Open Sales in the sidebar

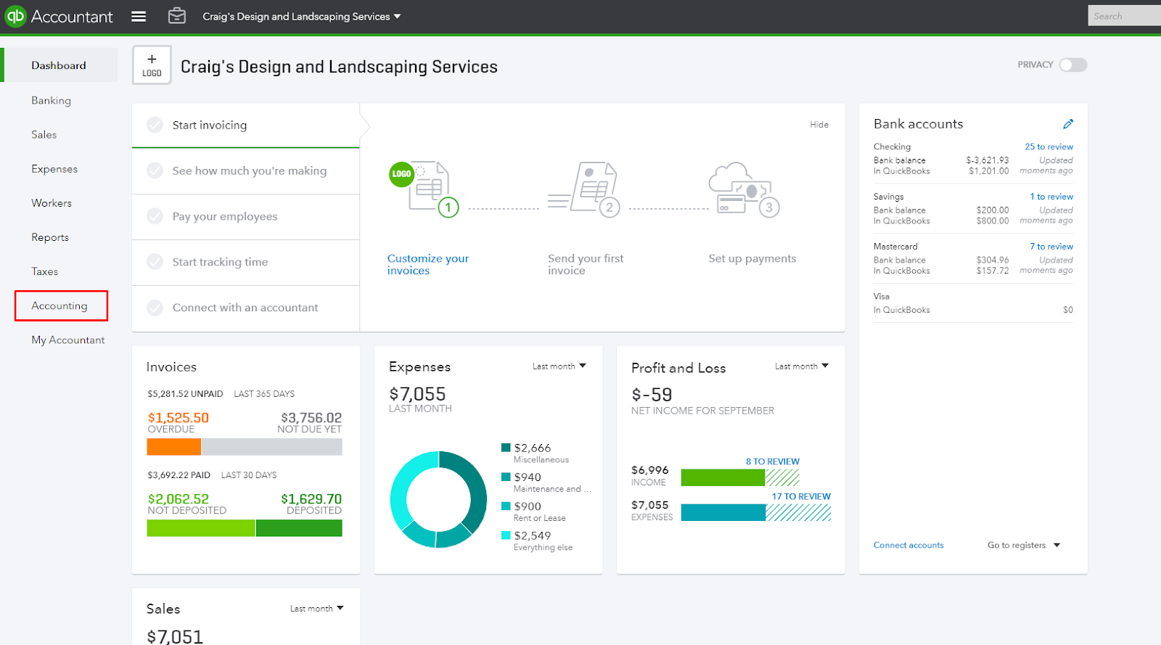[x=44, y=134]
